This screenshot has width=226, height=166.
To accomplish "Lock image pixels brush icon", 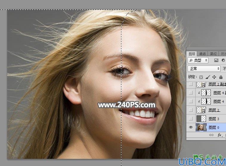I will tap(208, 77).
